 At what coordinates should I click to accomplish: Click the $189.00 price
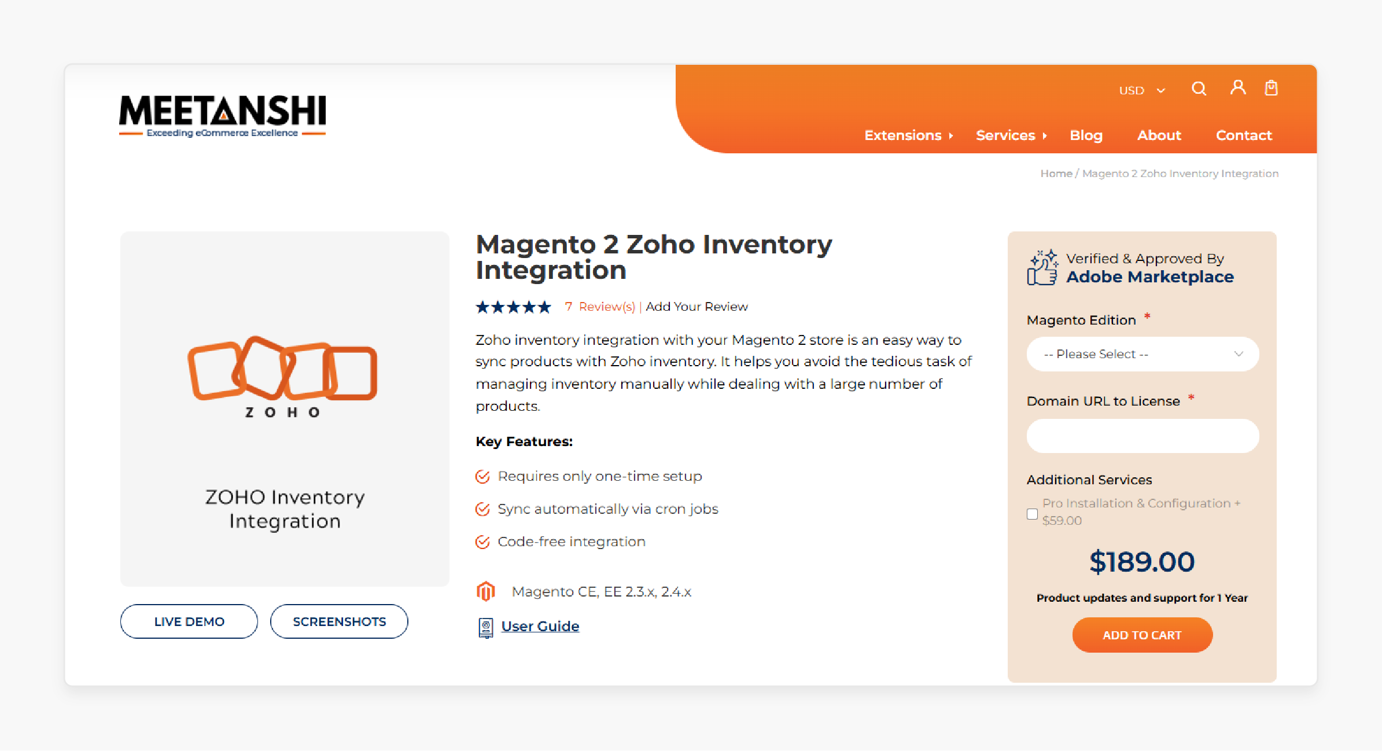(1142, 562)
